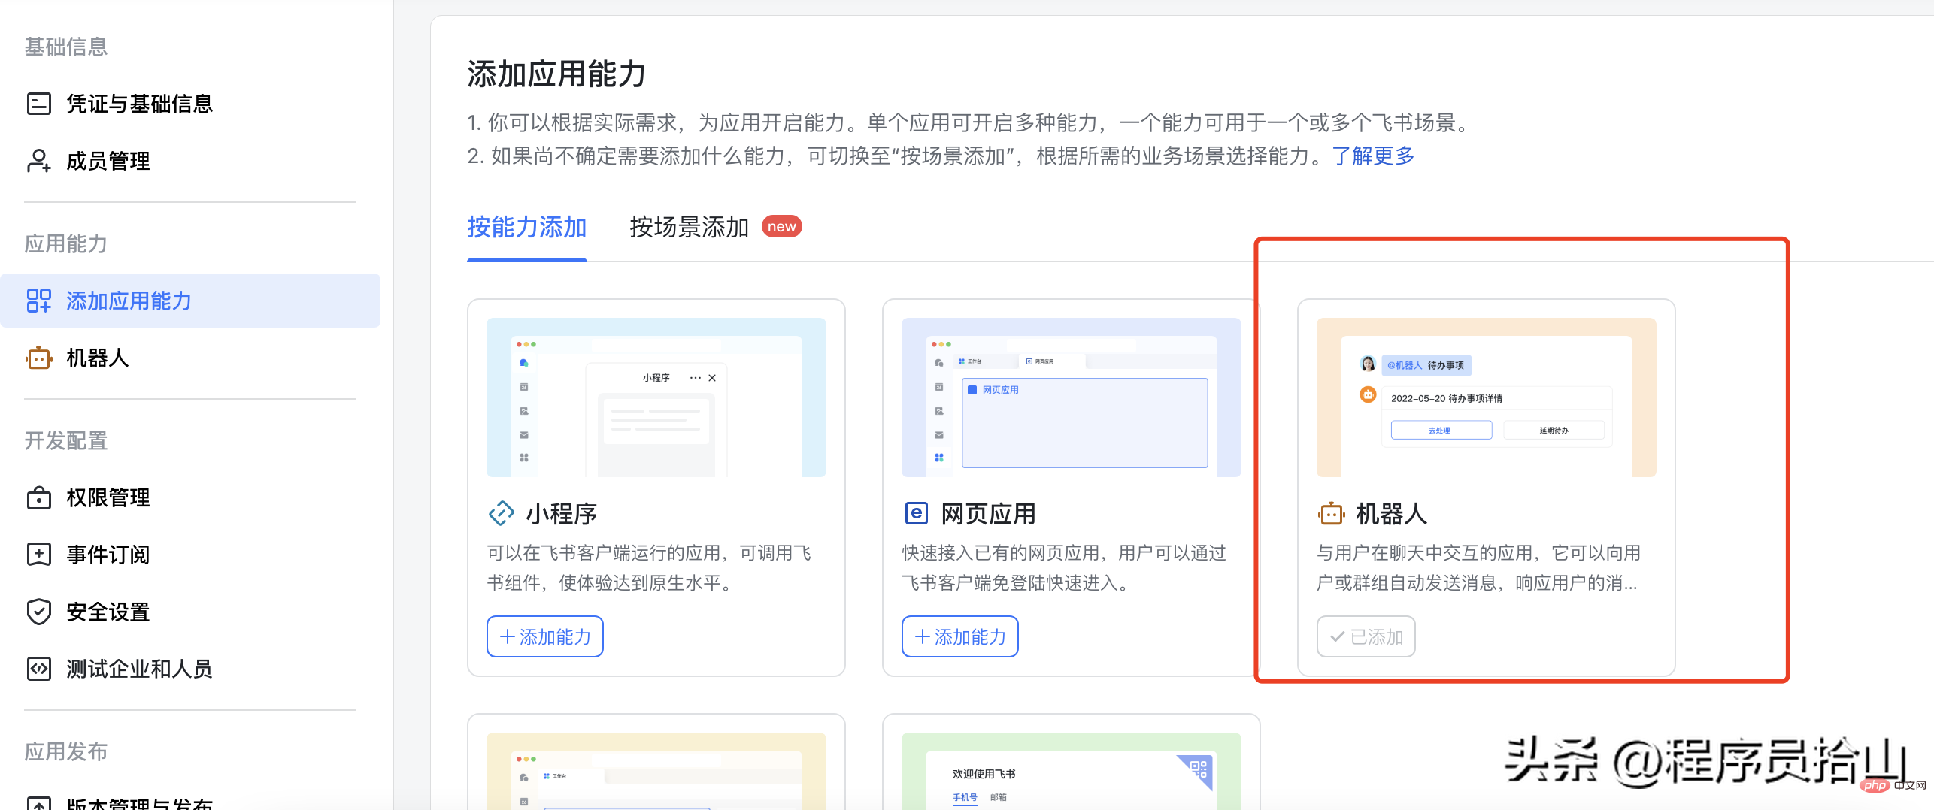The width and height of the screenshot is (1934, 810).
Task: Open the 了解更多 link
Action: pos(1372,156)
